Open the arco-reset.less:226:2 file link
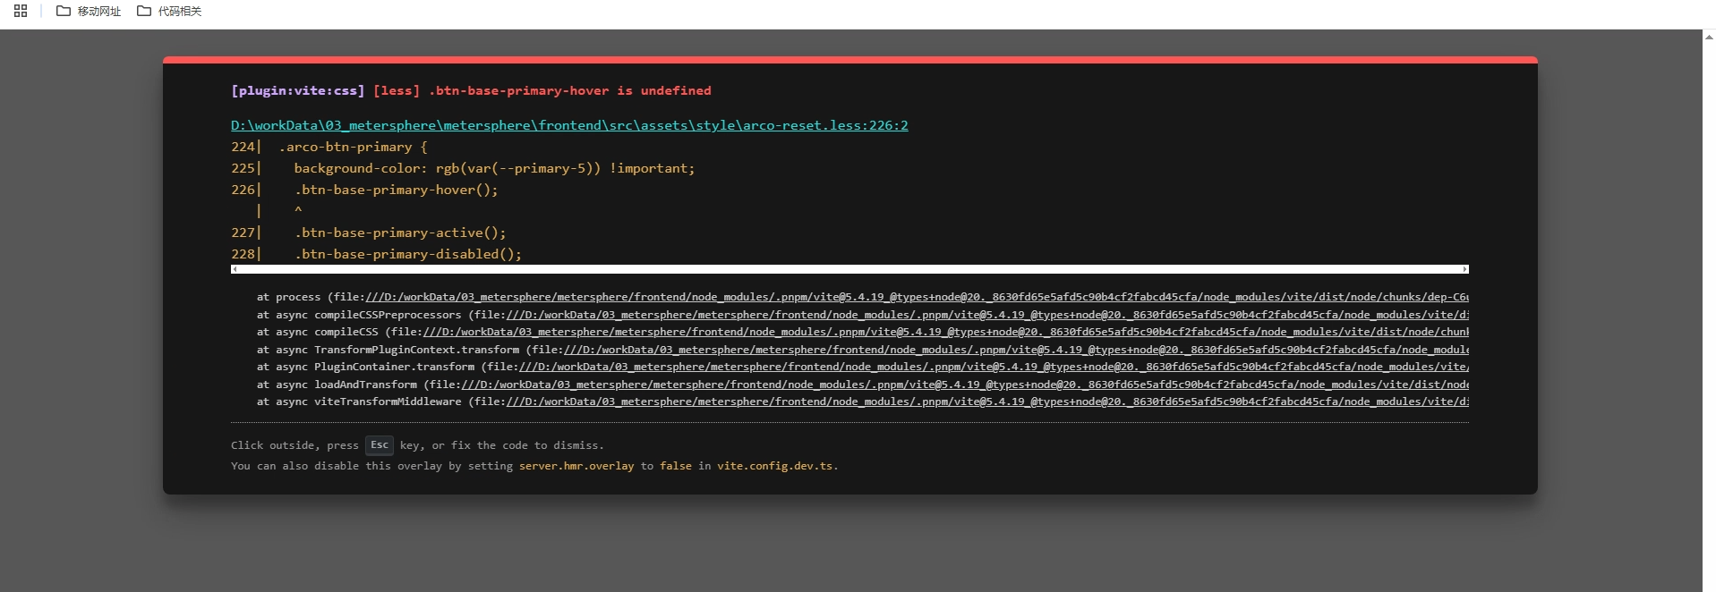 coord(569,125)
